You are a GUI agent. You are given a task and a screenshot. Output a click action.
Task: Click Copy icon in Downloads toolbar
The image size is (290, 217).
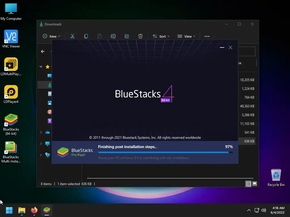tap(86, 36)
